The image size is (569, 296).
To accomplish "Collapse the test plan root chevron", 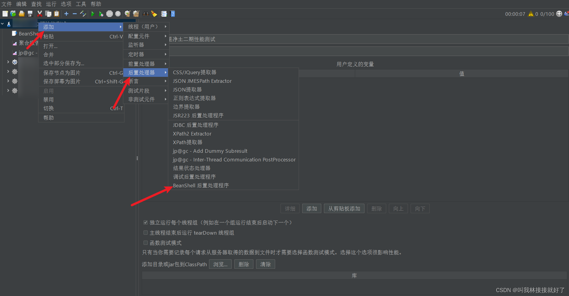I will point(2,24).
